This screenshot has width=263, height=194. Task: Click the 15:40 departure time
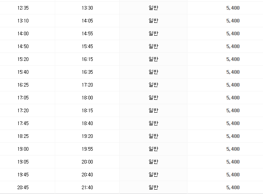[x=23, y=72]
